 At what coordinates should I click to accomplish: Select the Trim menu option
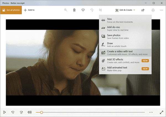(125, 20)
